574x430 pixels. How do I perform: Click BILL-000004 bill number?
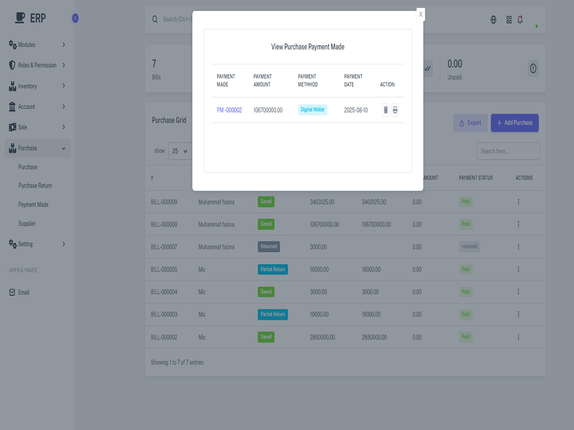[164, 292]
